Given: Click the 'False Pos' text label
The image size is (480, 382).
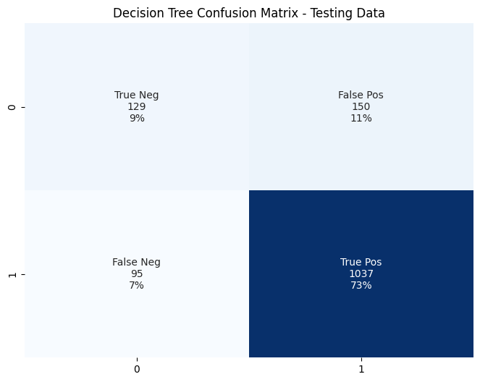Looking at the screenshot, I should click(x=361, y=95).
